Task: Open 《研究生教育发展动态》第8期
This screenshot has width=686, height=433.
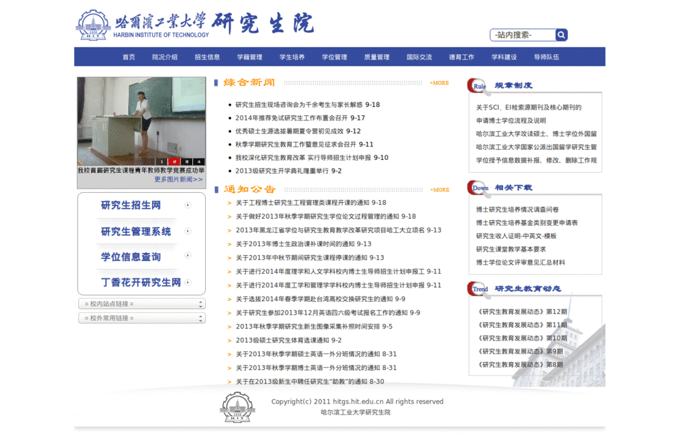Action: (520, 364)
